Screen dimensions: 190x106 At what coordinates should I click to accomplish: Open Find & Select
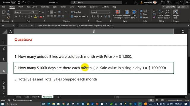(x=167, y=14)
